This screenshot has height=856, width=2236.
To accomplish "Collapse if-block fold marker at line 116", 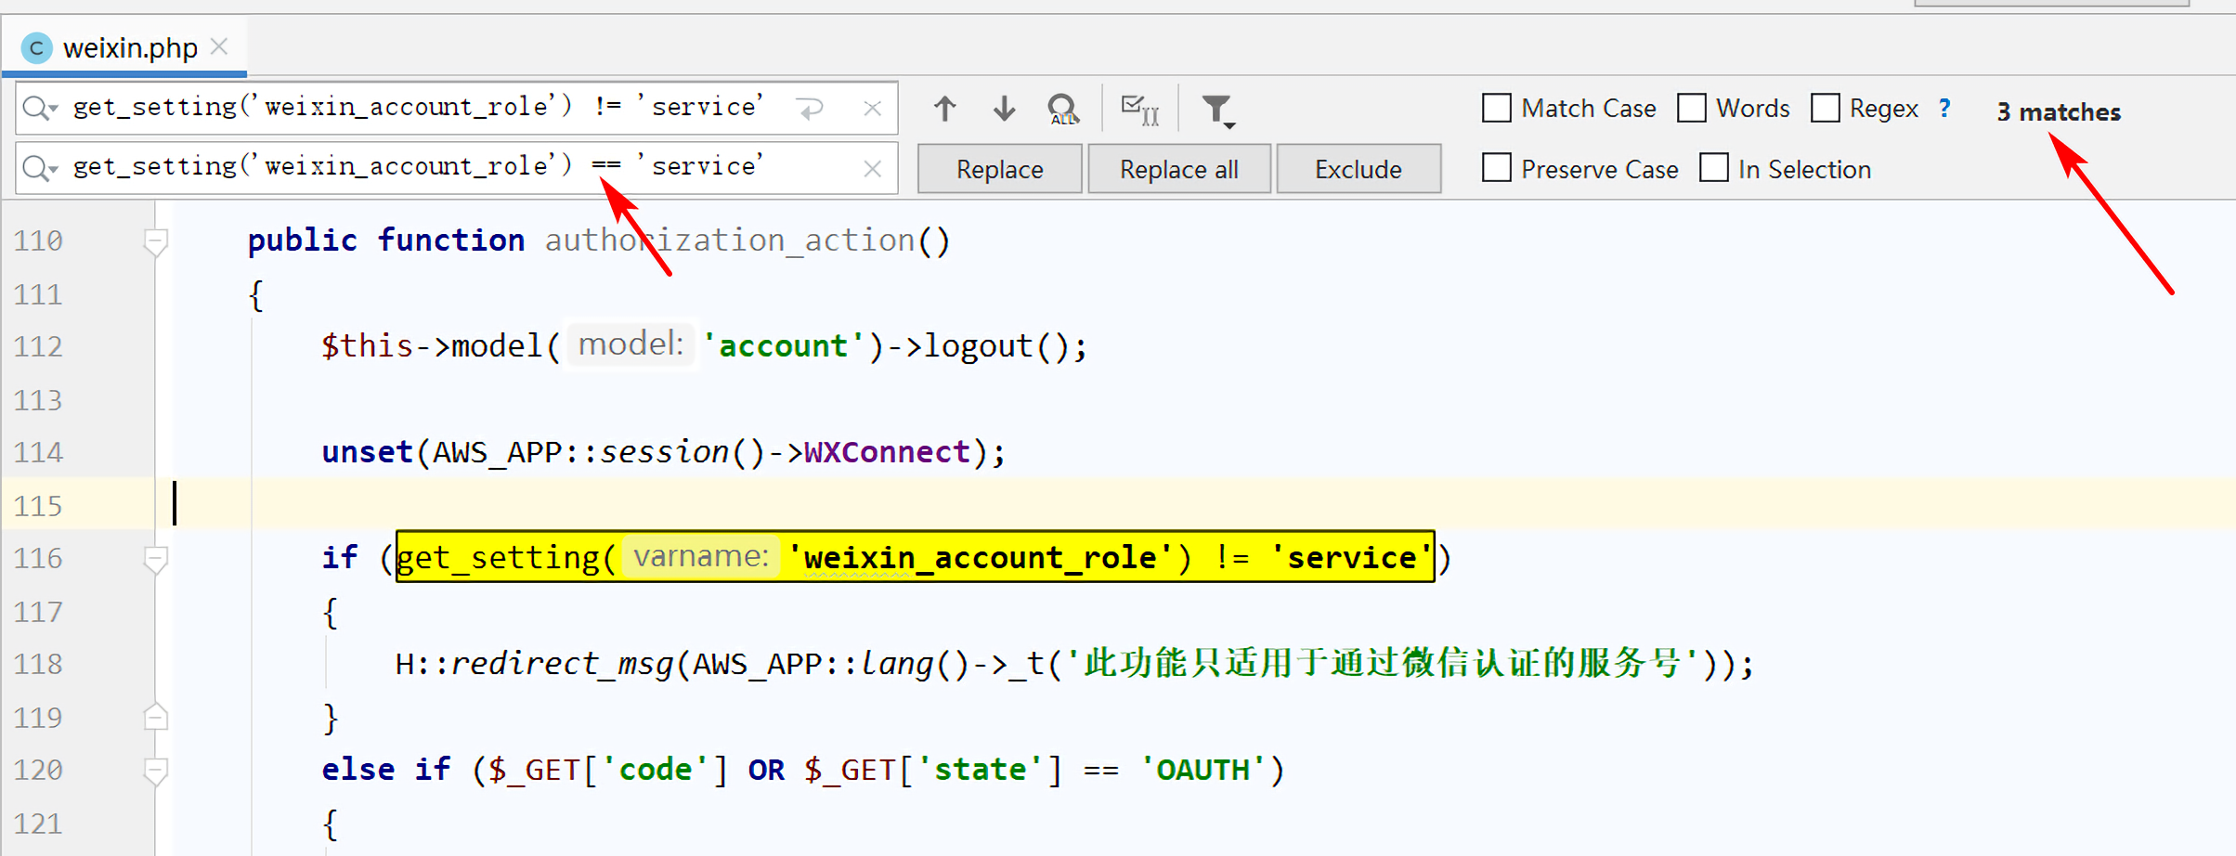I will point(155,560).
